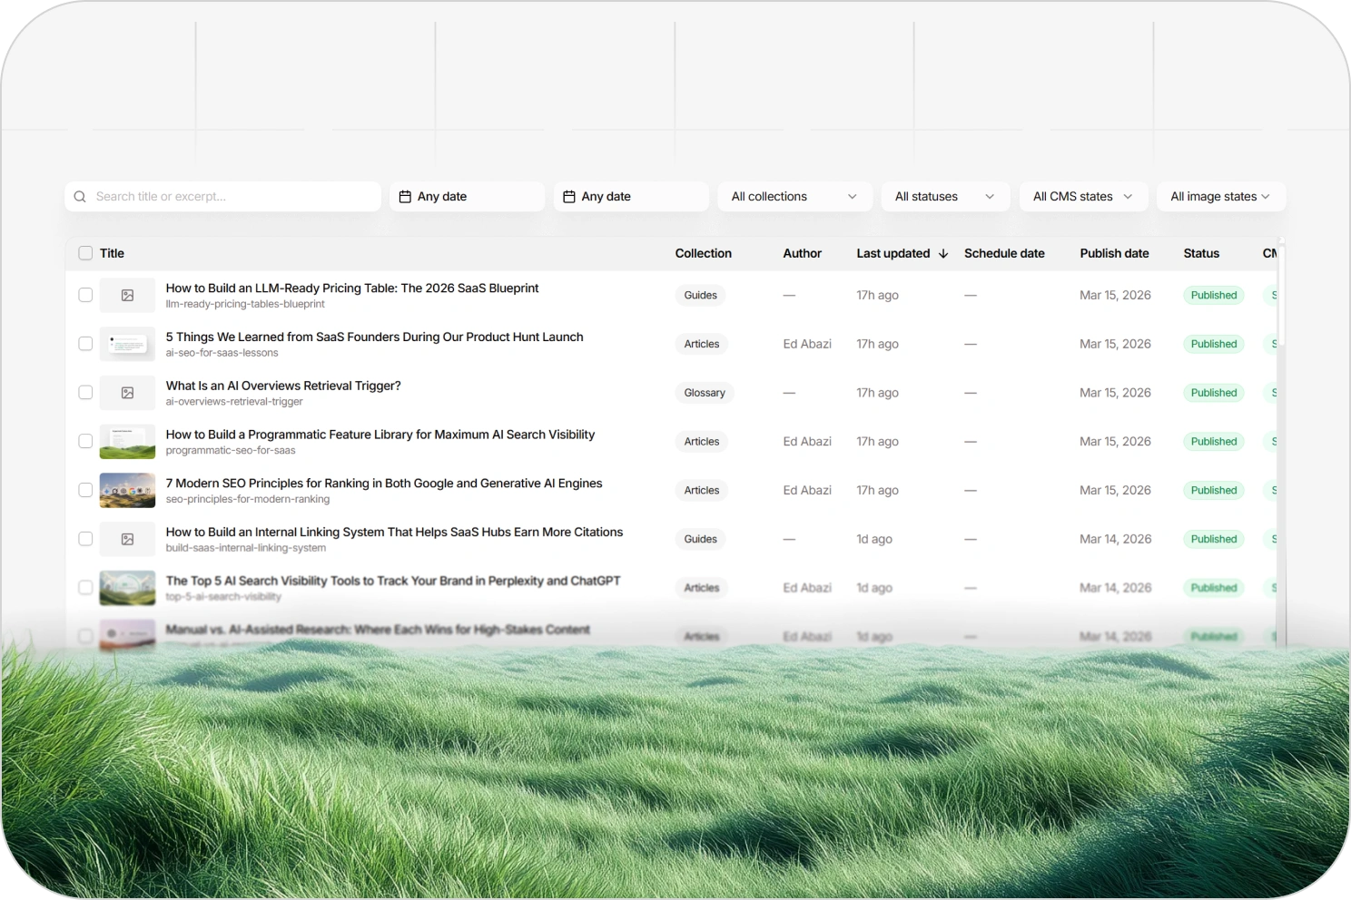Click the Author column header

pos(802,253)
